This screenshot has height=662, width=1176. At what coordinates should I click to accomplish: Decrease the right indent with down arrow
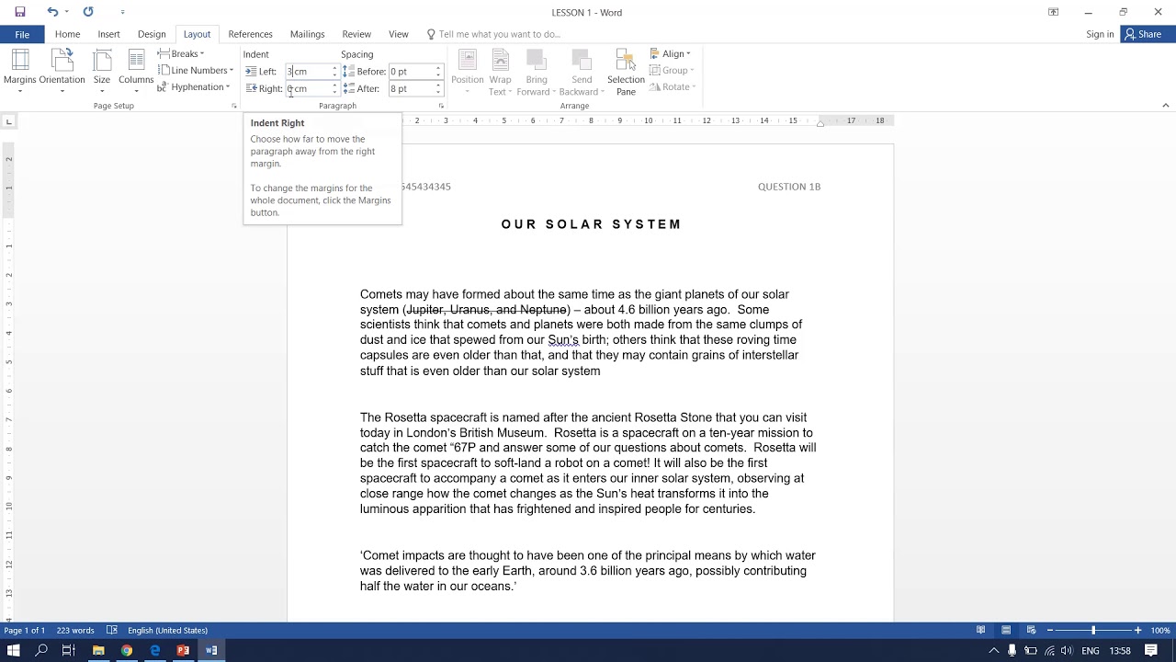(334, 92)
